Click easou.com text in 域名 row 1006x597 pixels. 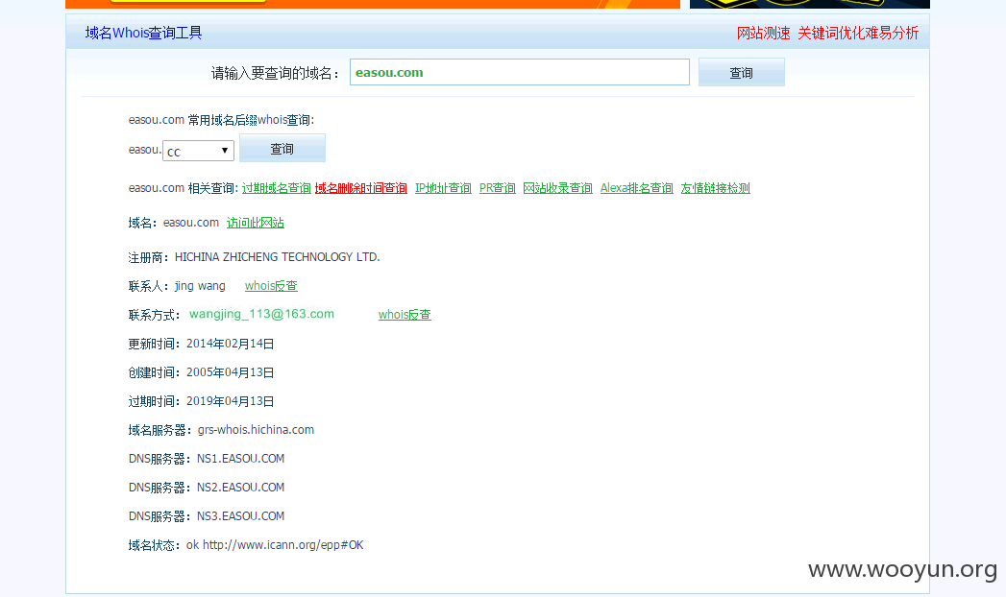coord(191,223)
